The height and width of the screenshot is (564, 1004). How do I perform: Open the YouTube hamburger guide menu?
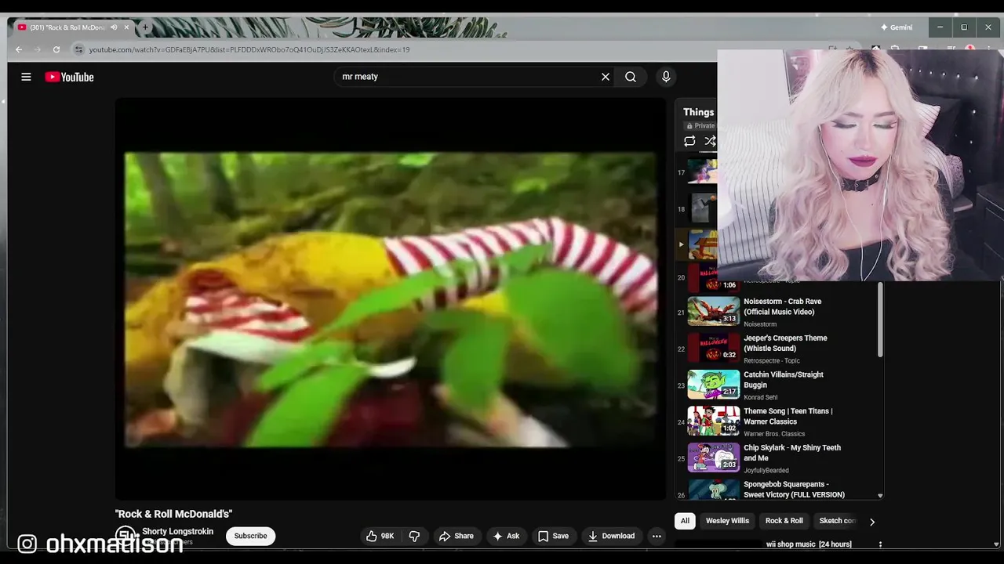click(x=26, y=77)
